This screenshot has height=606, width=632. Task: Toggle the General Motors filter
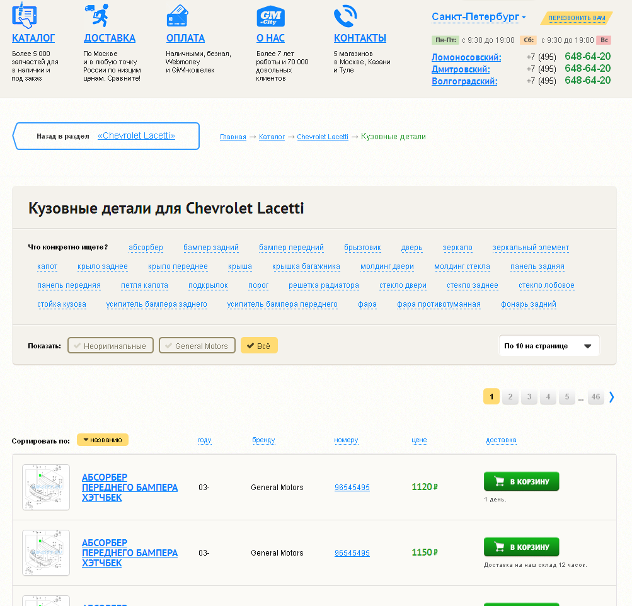pyautogui.click(x=197, y=346)
